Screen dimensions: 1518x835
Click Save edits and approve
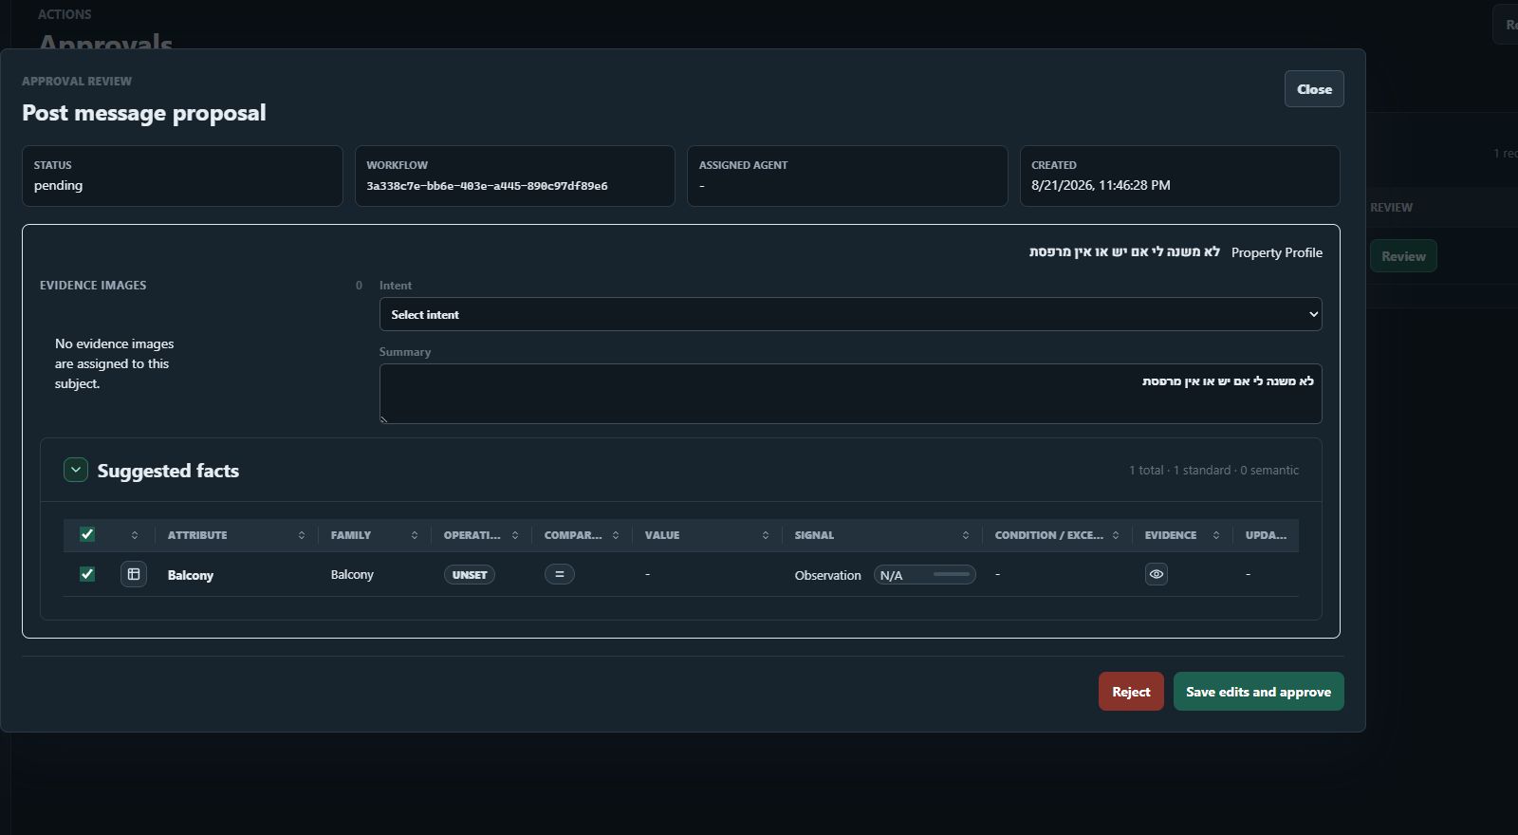coord(1258,692)
